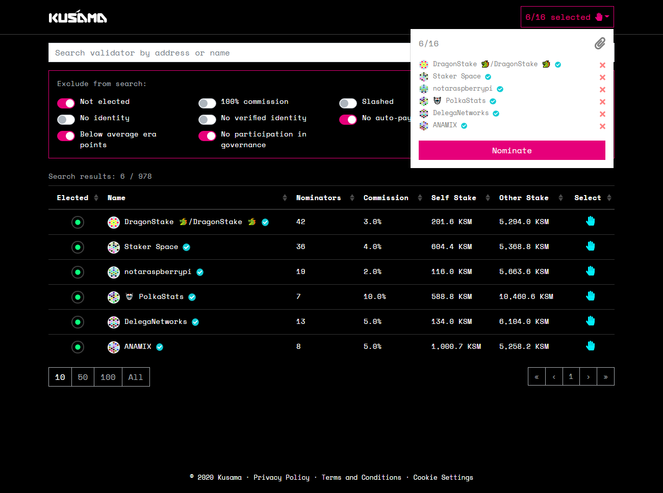The width and height of the screenshot is (663, 493).
Task: Remove ANAMIX from selected list
Action: coord(602,126)
